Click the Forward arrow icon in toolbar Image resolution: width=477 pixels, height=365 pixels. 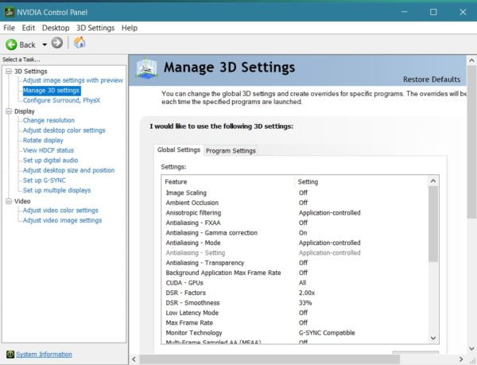[x=57, y=43]
